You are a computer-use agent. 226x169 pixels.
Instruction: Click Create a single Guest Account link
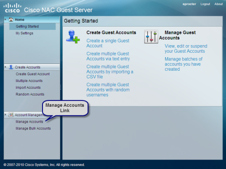pos(108,43)
